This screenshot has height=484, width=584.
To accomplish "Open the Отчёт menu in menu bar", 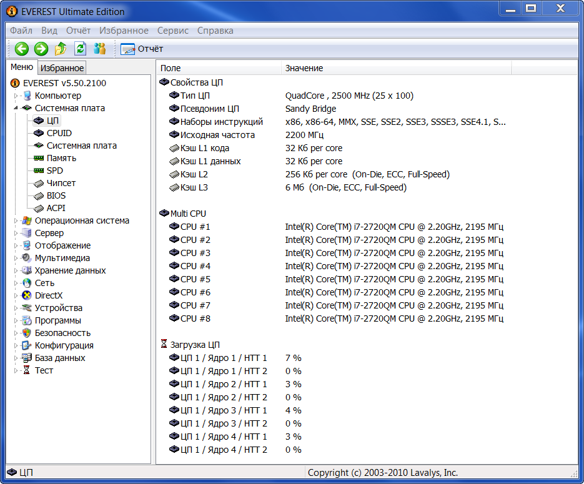I will (78, 31).
